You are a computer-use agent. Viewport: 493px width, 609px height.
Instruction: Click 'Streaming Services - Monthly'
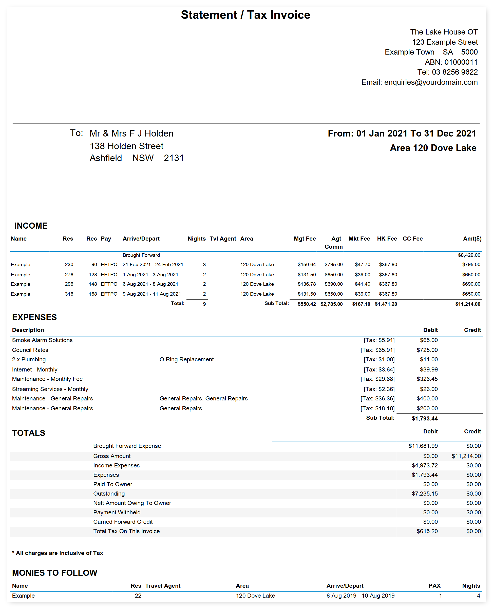pyautogui.click(x=50, y=389)
